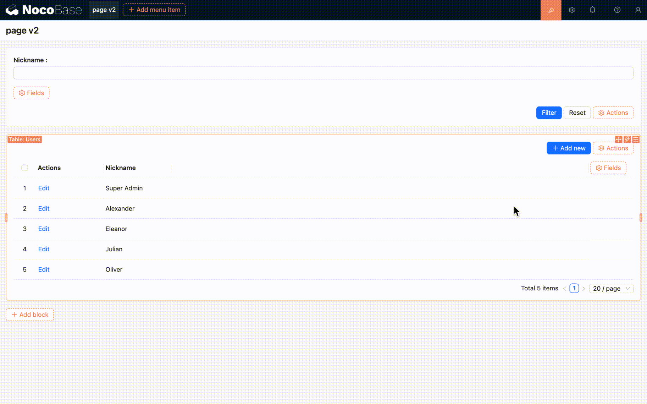Click Edit link for Alexander

click(x=44, y=209)
